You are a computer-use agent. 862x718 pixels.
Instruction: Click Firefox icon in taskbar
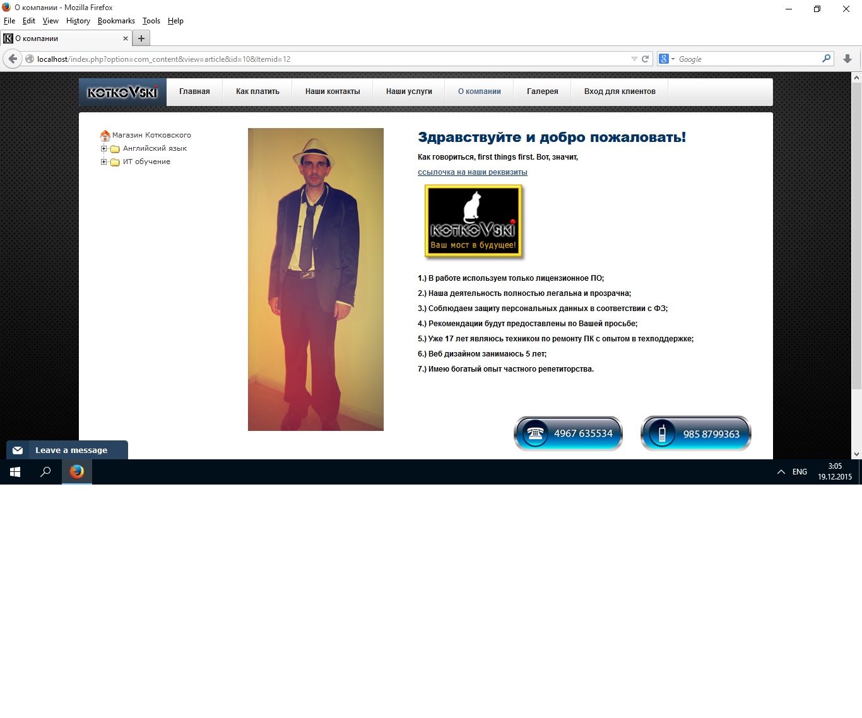tap(77, 472)
